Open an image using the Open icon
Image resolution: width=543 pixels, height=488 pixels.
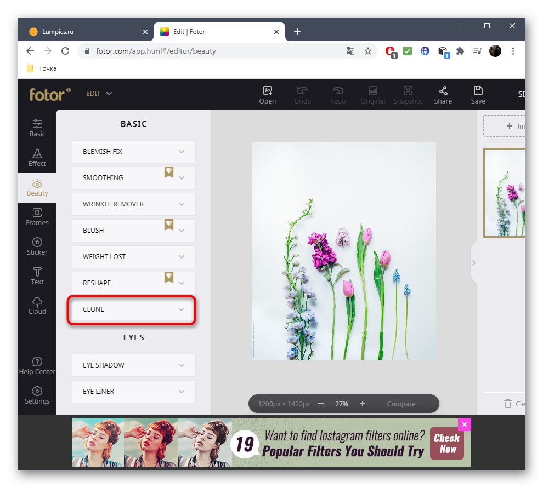tap(267, 94)
